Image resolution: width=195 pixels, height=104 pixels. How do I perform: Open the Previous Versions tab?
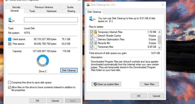tap(44, 7)
